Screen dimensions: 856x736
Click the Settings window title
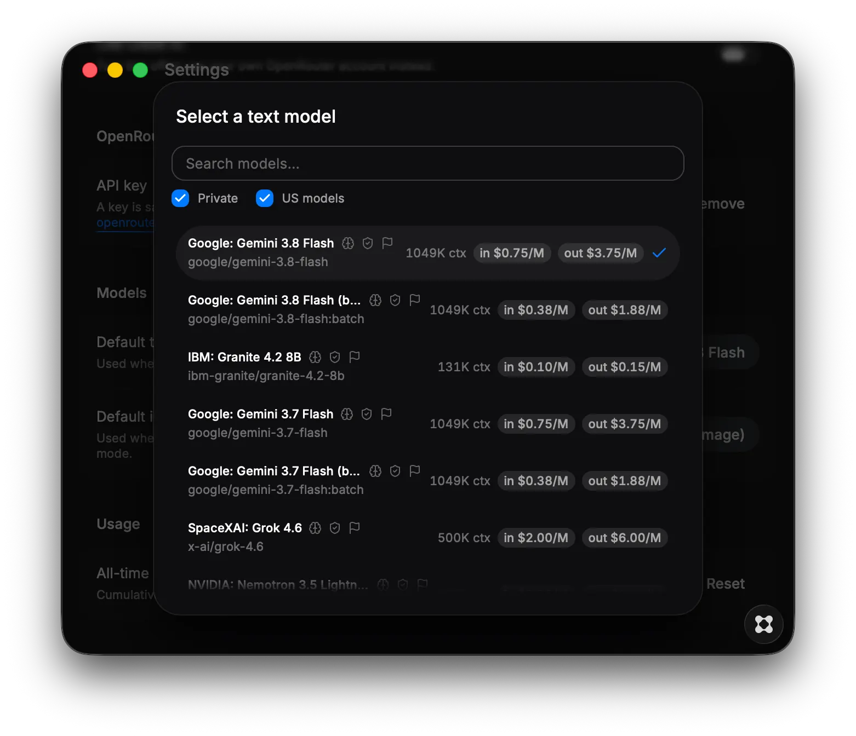[x=197, y=70]
